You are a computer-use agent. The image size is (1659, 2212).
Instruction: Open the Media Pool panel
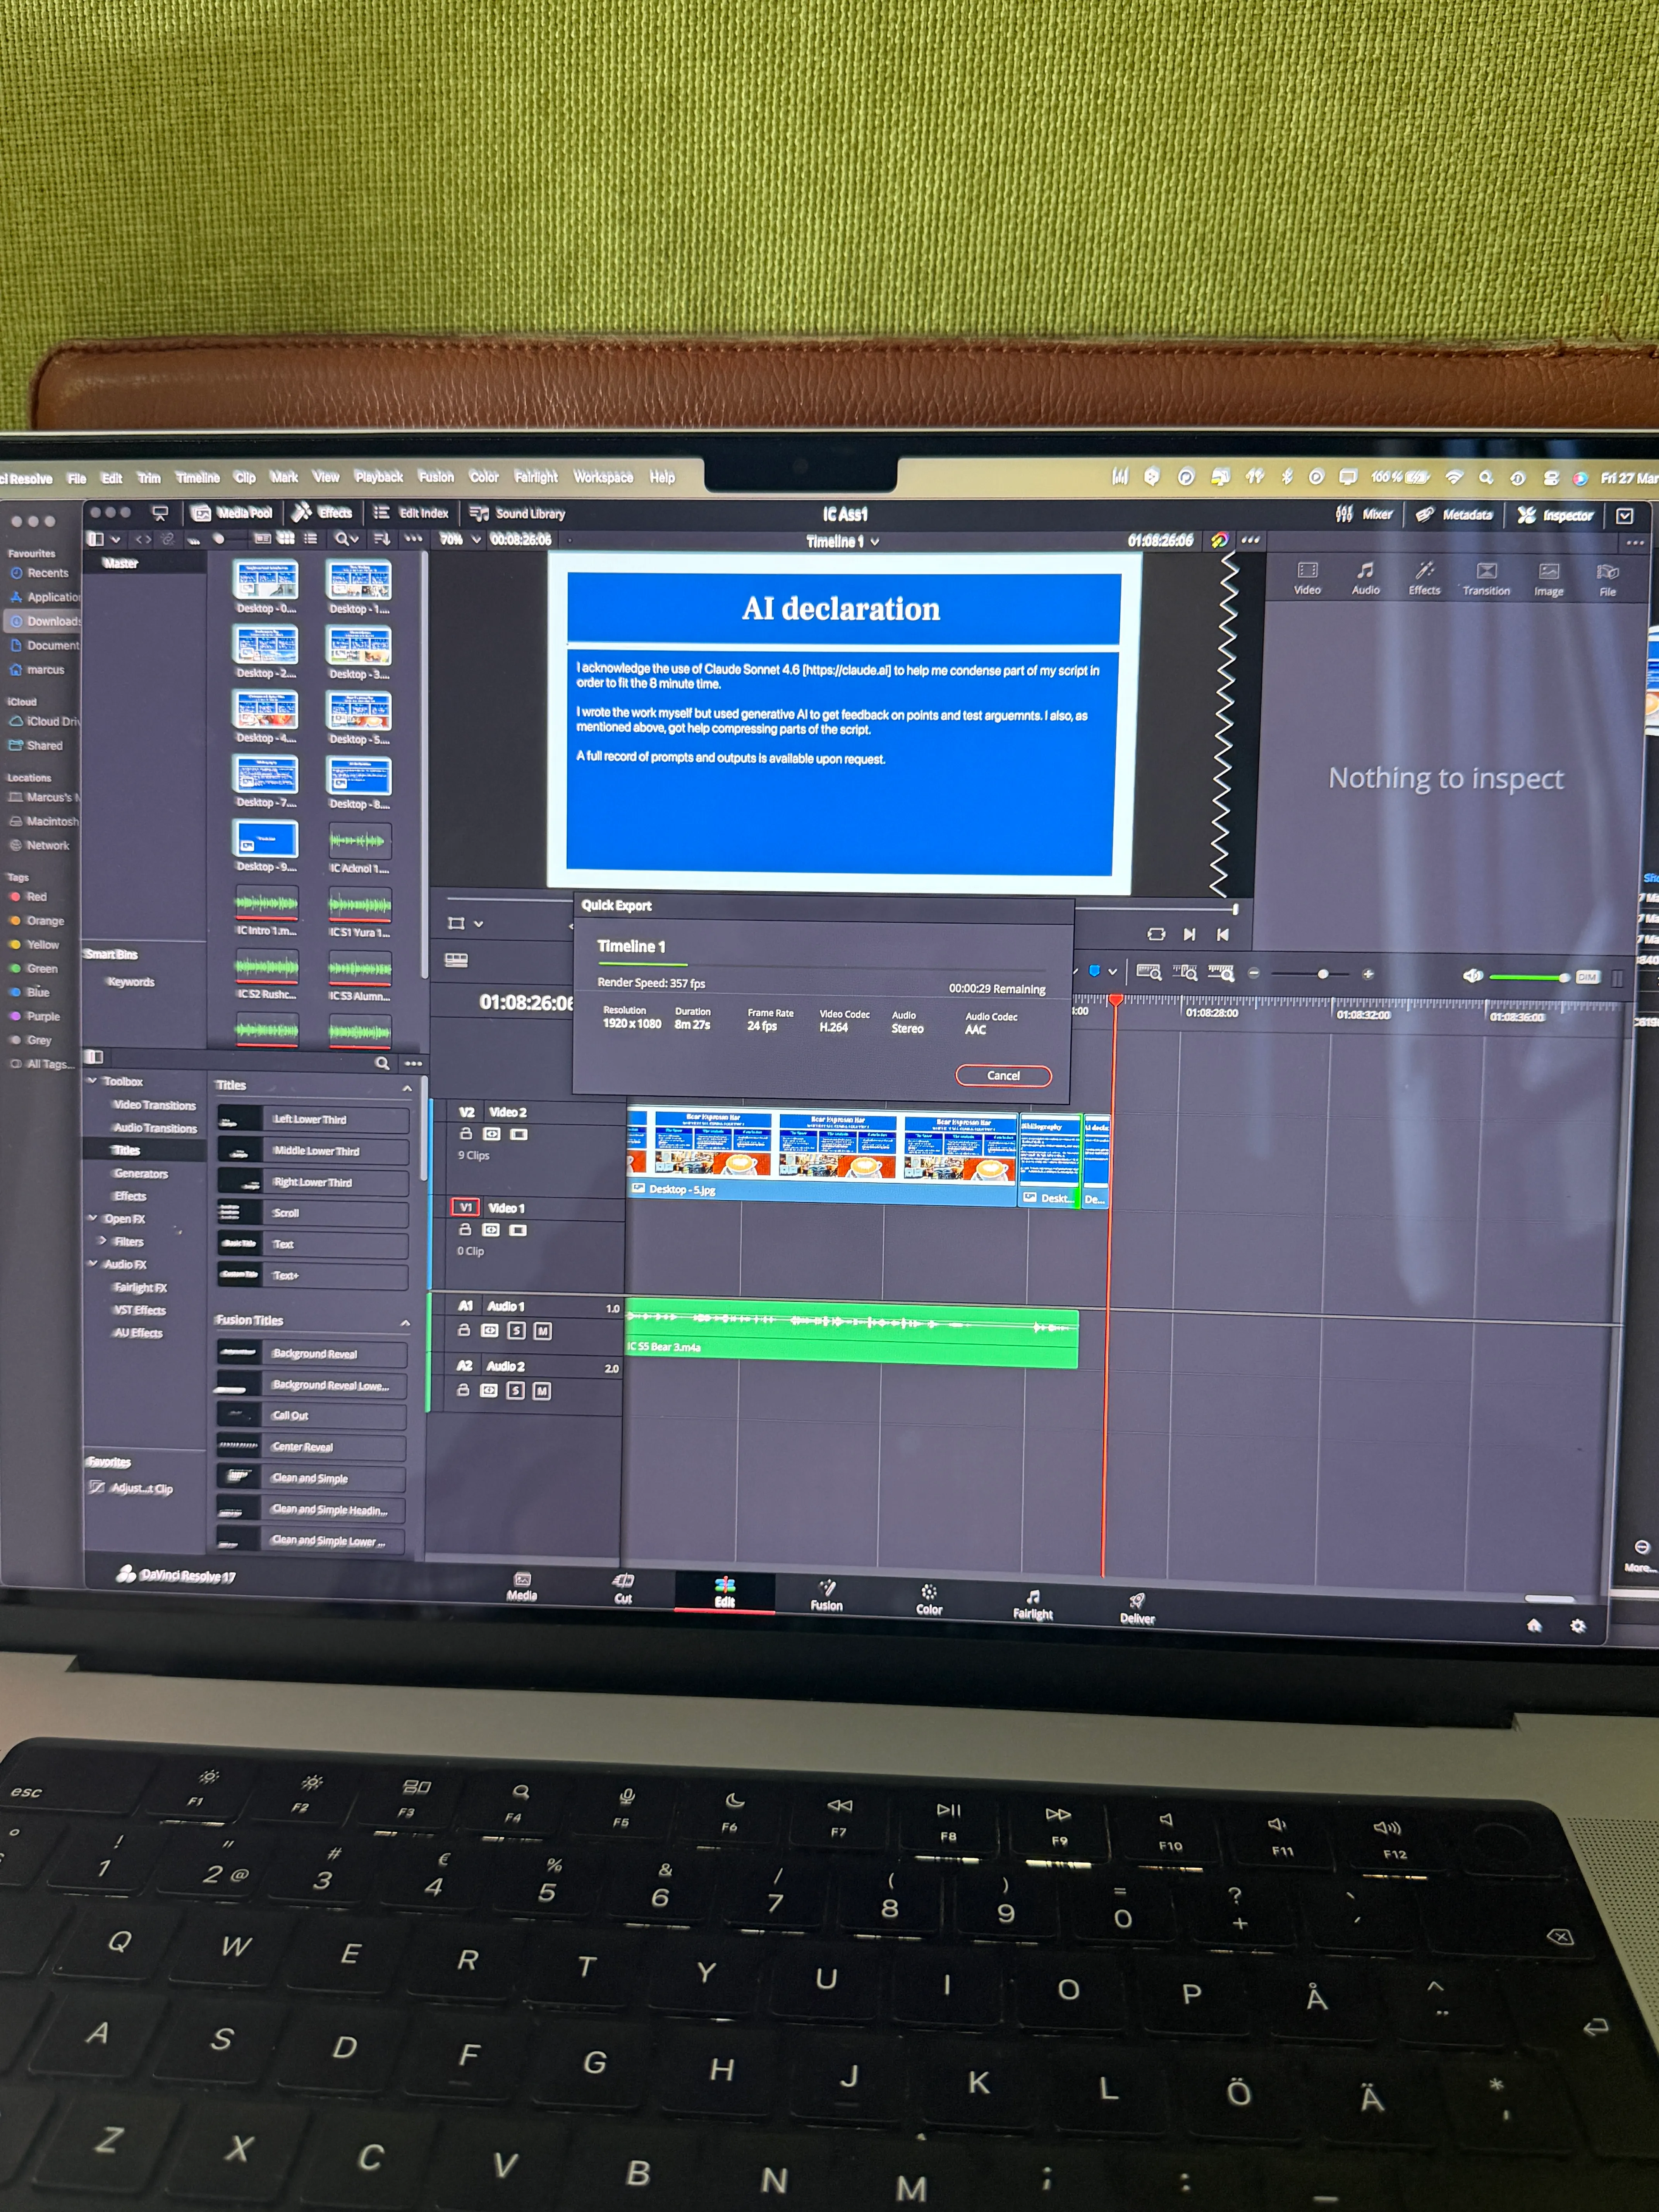point(232,513)
